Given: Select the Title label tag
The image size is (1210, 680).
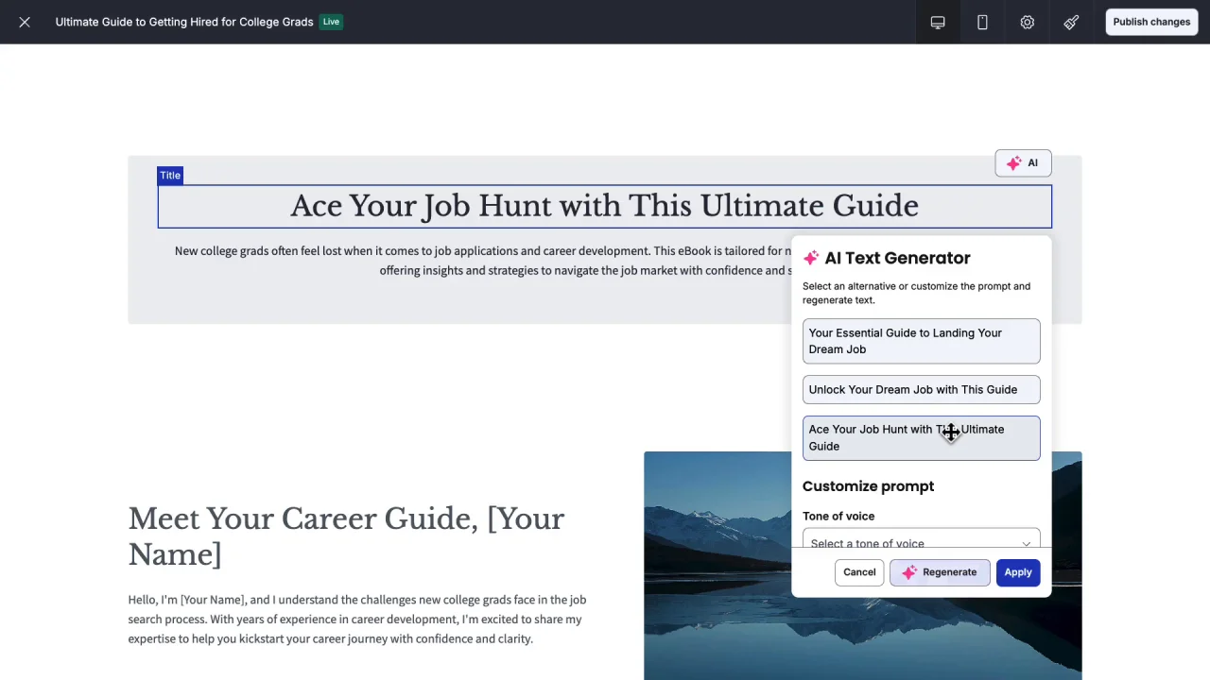Looking at the screenshot, I should 170,175.
